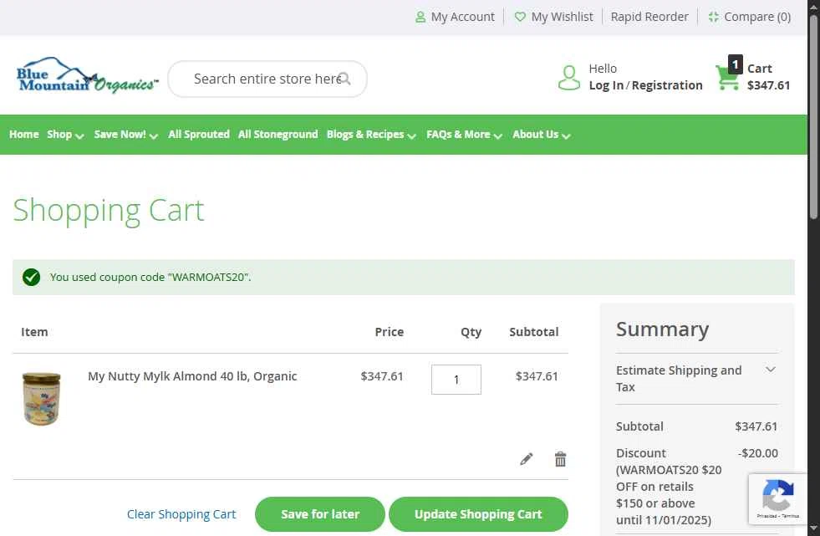Screen dimensions: 820x536
Task: Click the search magnifier icon
Action: [x=344, y=79]
